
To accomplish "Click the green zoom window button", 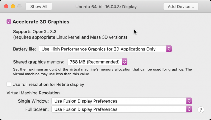I will 19,6.
